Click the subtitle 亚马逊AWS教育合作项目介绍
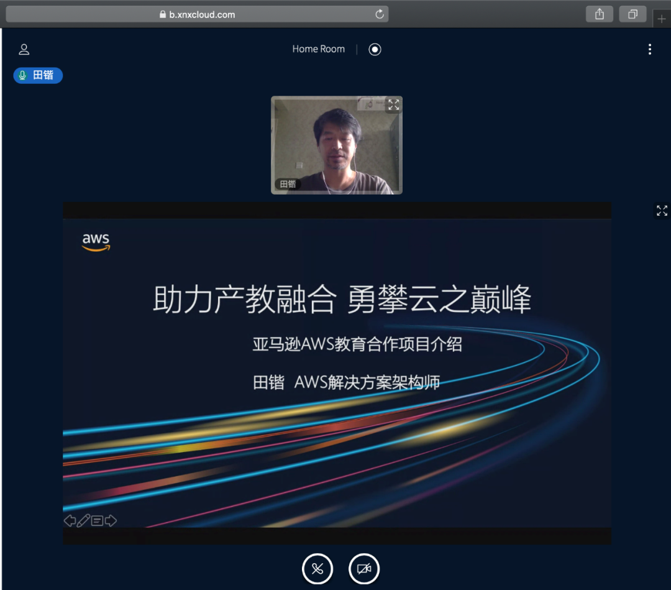Viewport: 671px width, 590px height. [x=357, y=344]
